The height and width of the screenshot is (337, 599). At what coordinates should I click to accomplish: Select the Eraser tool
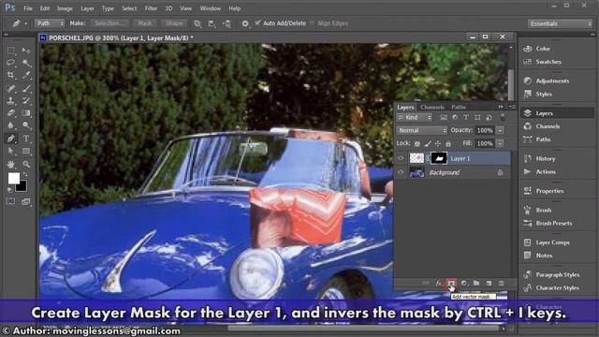(x=11, y=113)
